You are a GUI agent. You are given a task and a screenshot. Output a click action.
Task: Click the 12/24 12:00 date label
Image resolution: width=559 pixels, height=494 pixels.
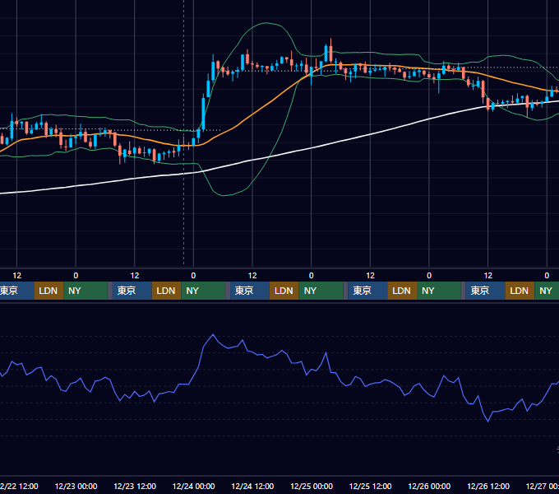click(x=252, y=486)
